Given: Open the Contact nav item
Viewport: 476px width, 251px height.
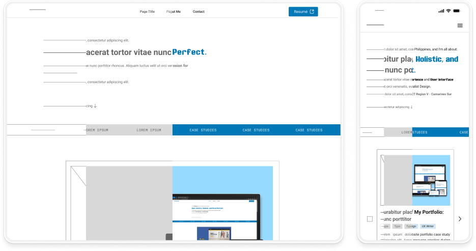Looking at the screenshot, I should coord(199,12).
